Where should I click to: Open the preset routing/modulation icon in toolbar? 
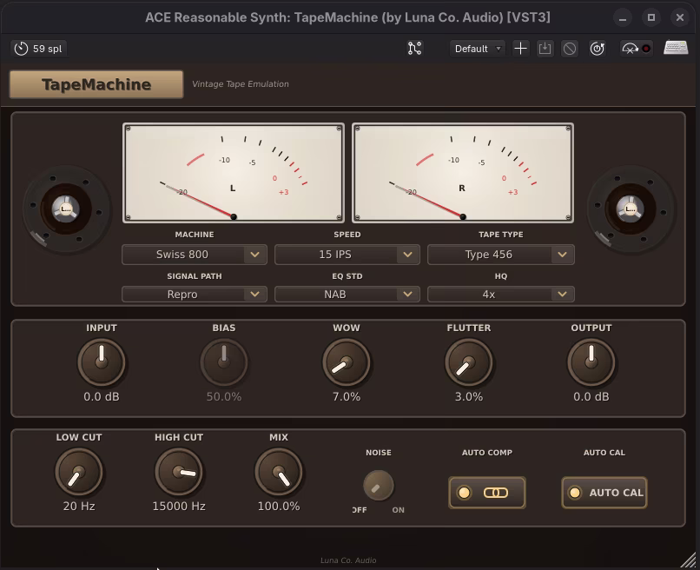(414, 49)
